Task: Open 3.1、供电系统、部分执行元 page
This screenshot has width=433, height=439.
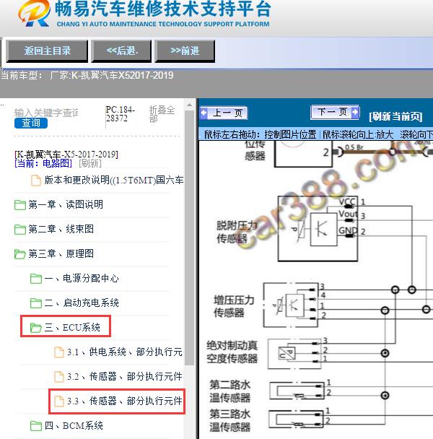Action: click(x=125, y=352)
